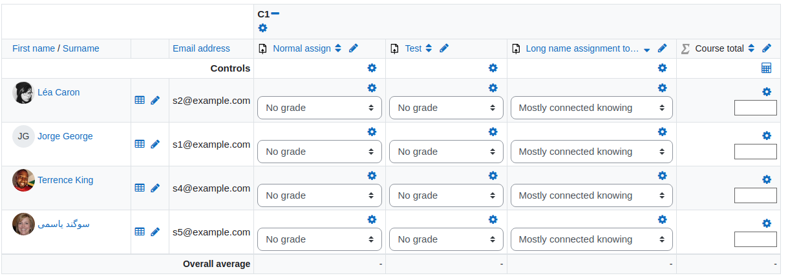The height and width of the screenshot is (278, 788).
Task: Sort by First name
Action: tap(34, 48)
